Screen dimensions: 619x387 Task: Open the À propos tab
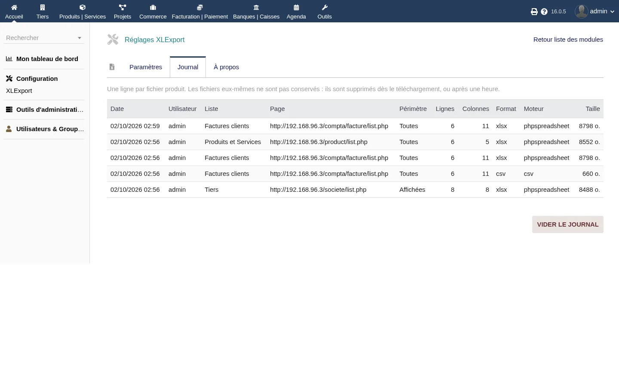click(226, 67)
